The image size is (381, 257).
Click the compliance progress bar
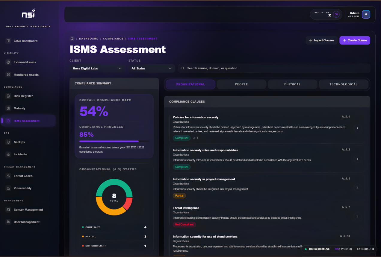(114, 141)
